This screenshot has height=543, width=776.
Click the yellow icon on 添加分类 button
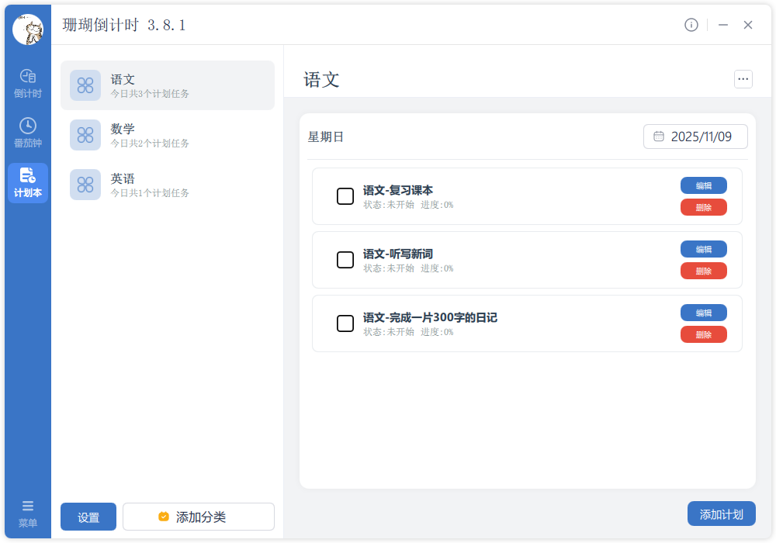pos(163,516)
